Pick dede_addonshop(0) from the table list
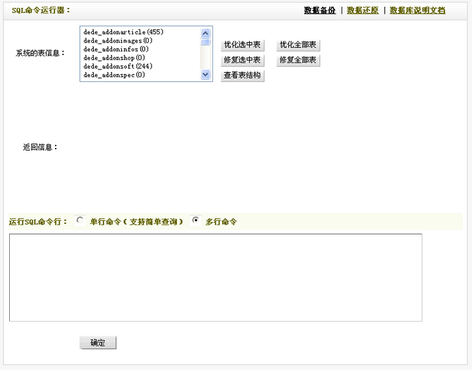 pos(114,58)
